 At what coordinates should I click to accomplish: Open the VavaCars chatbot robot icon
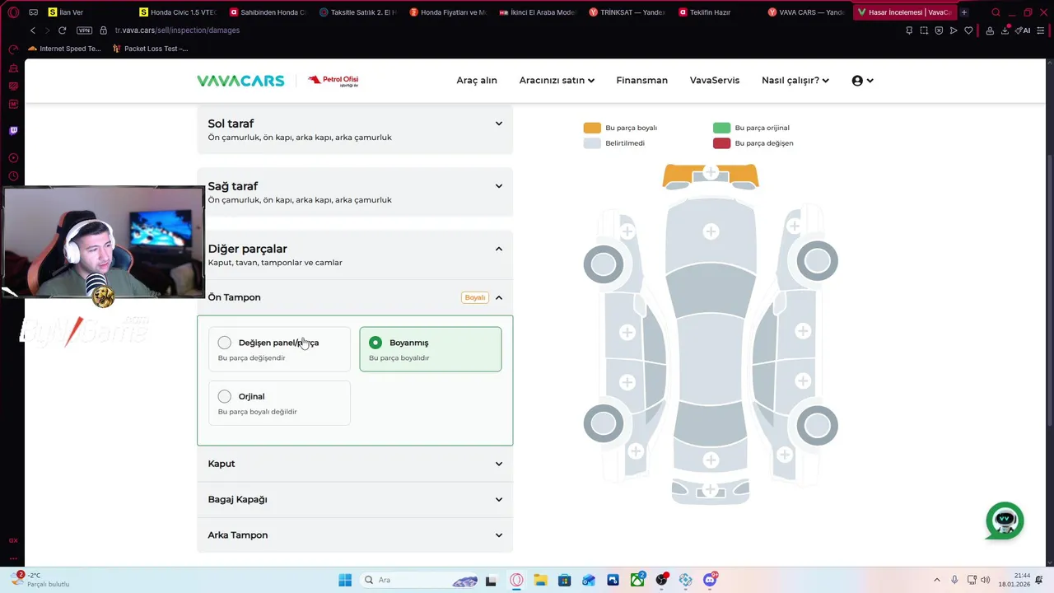coord(1005,521)
